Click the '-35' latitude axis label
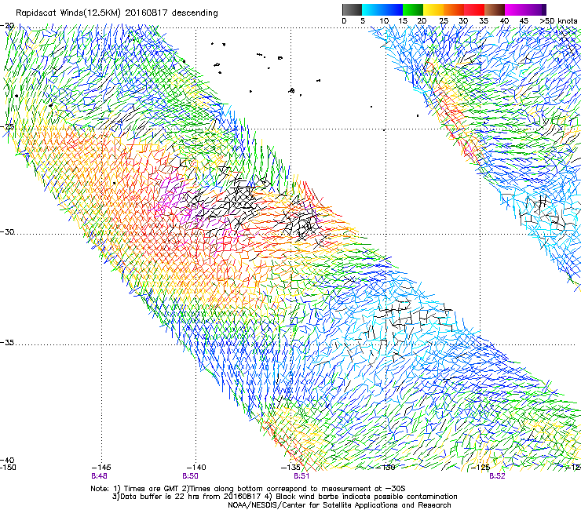The image size is (581, 510). coord(7,342)
